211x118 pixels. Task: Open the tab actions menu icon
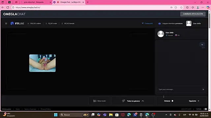coord(3,2)
